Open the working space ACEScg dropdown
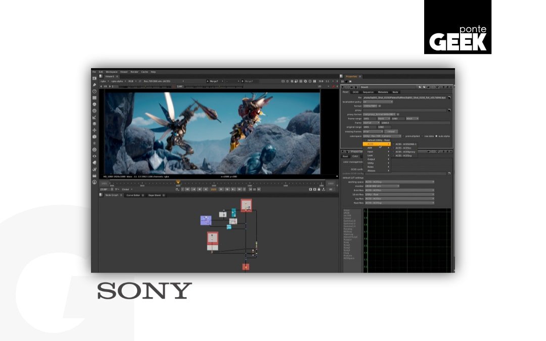Screen dimensions: 546x341 click(x=399, y=182)
